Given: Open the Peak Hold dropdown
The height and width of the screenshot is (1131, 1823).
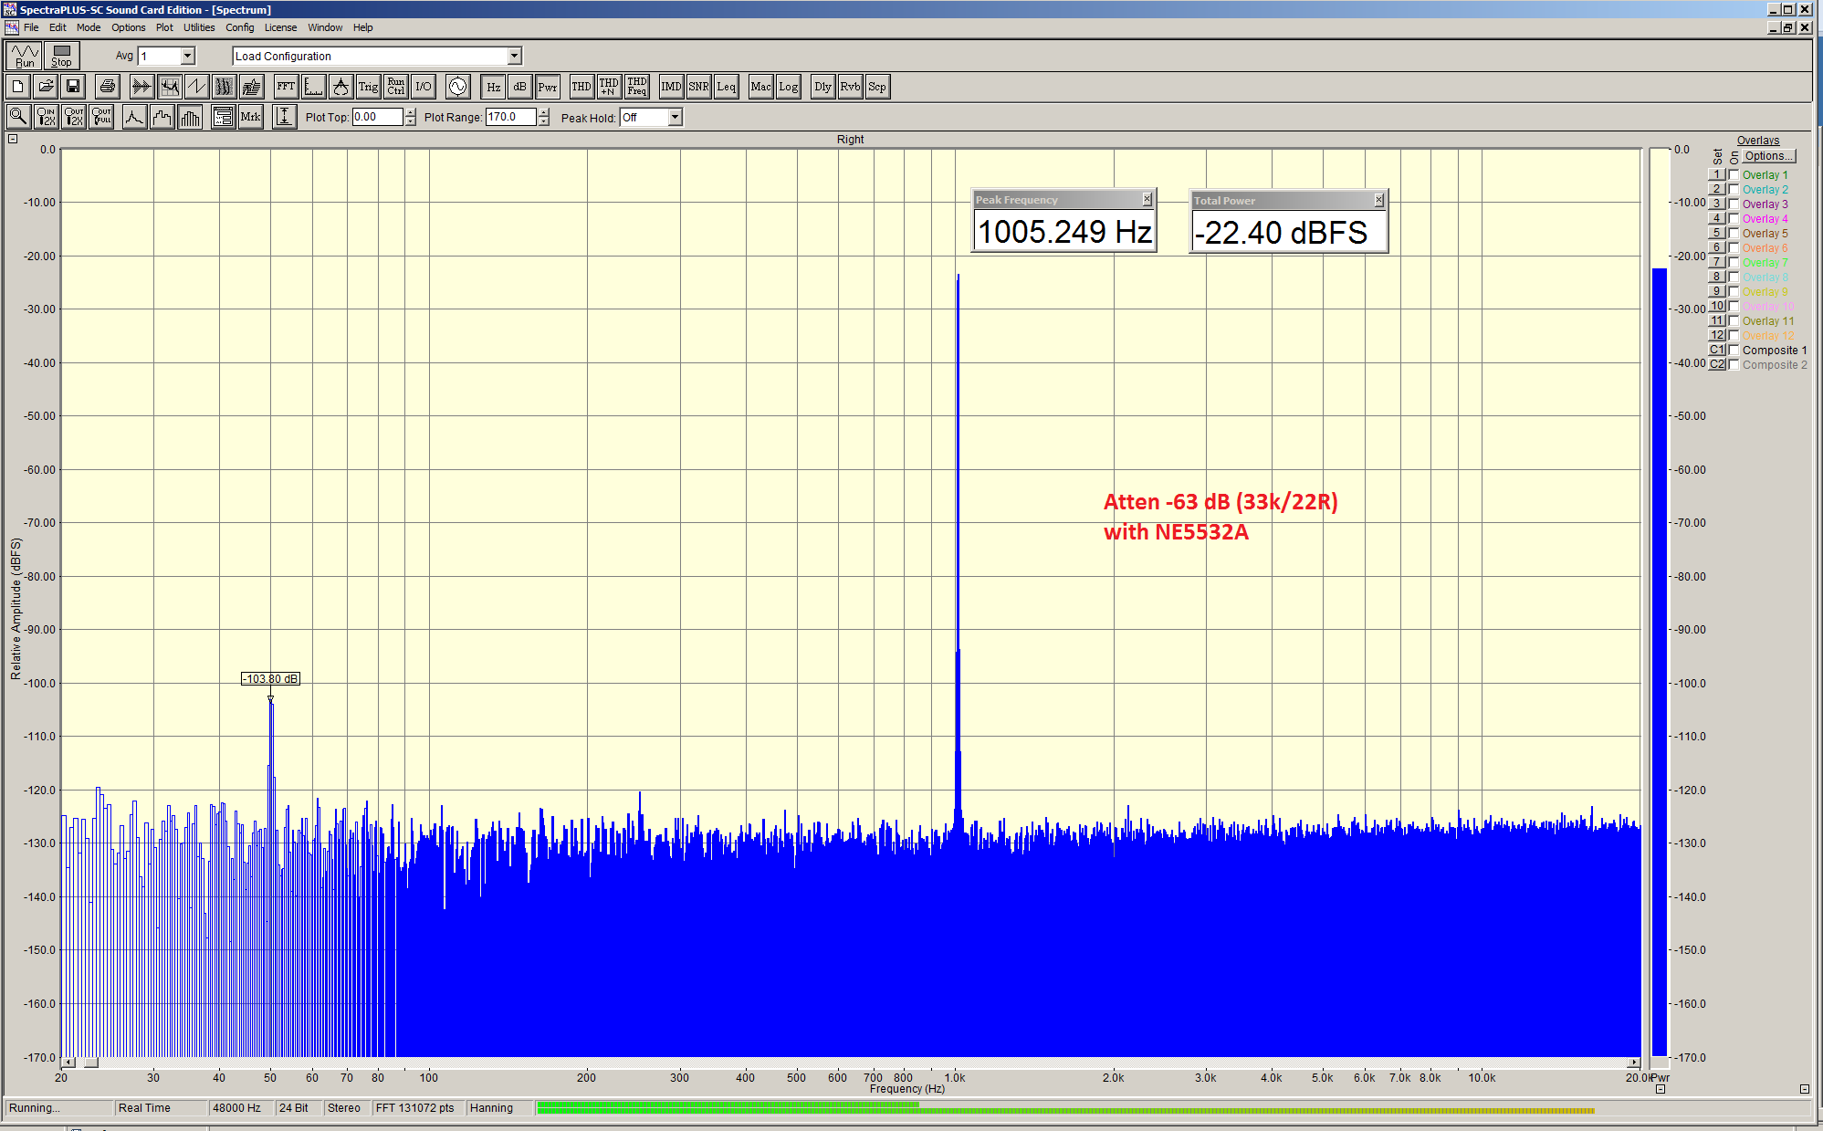Looking at the screenshot, I should click(x=675, y=117).
